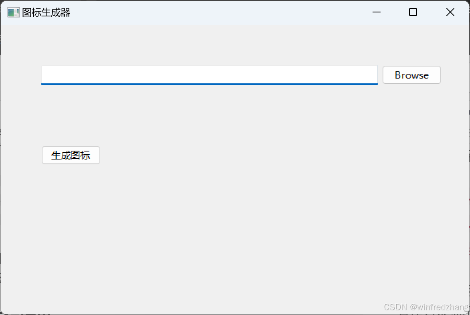Close the 图标生成器 window
This screenshot has width=470, height=315.
pyautogui.click(x=450, y=12)
